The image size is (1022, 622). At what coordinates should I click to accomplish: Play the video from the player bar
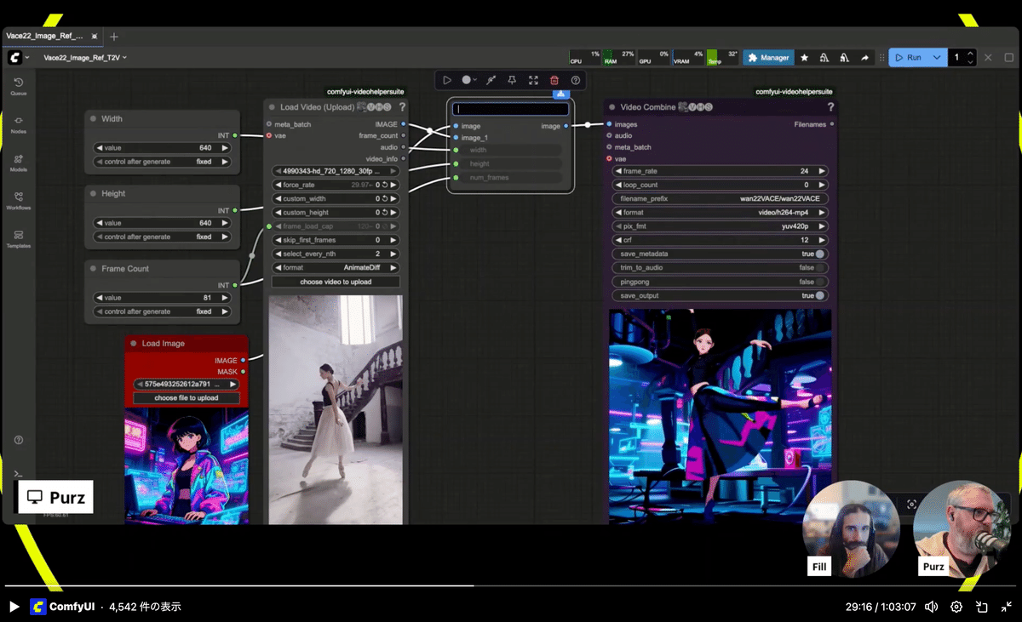14,607
